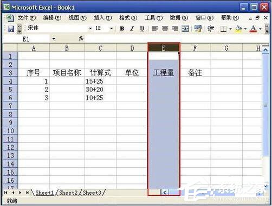
Task: Go to next sheet tab arrow
Action: coord(20,193)
